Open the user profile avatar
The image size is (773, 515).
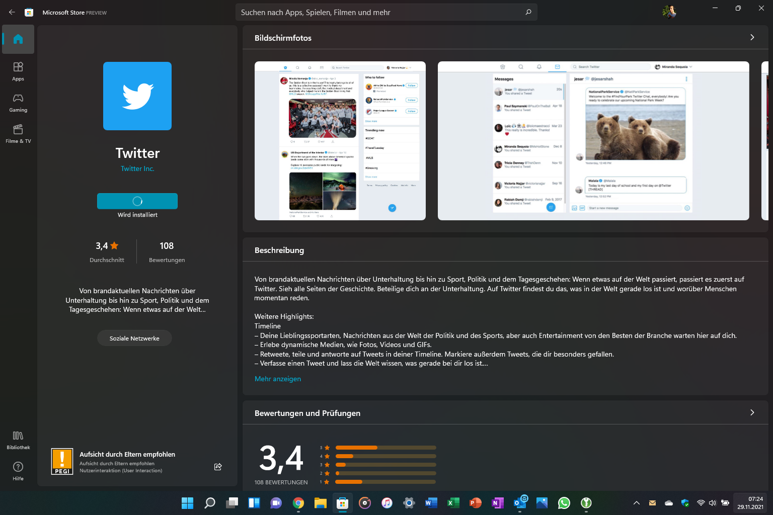pos(669,12)
